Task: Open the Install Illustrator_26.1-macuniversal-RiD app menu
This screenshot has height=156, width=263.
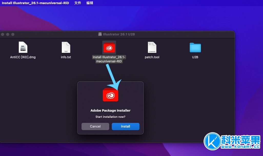Action: [x=35, y=3]
